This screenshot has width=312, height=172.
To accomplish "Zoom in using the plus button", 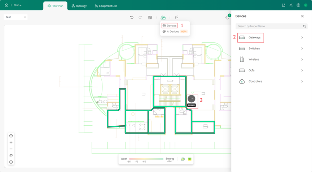I will click(x=11, y=142).
